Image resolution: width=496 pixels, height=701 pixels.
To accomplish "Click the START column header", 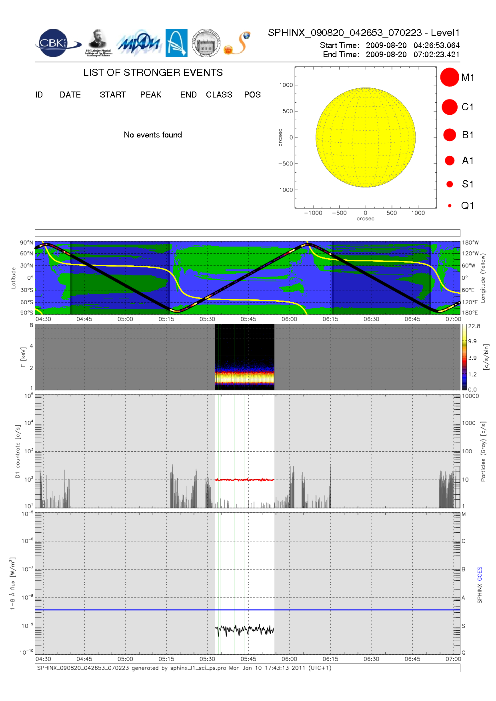I will (113, 95).
